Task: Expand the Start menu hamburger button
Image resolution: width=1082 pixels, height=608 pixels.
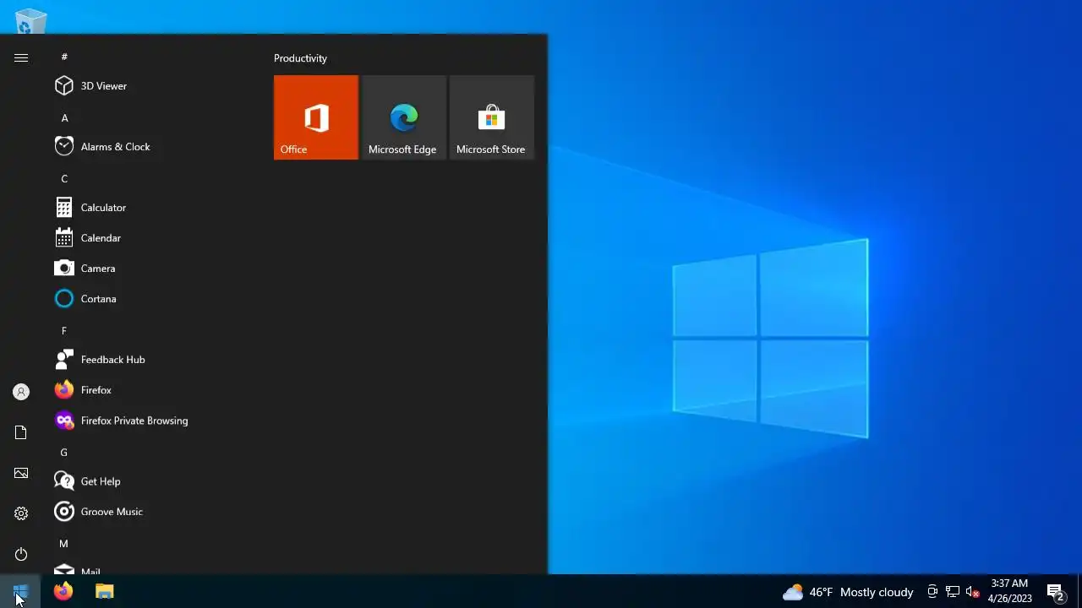Action: tap(21, 57)
